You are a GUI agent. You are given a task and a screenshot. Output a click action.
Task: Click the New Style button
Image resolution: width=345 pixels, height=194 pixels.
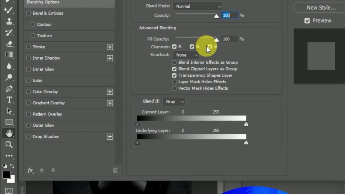[321, 8]
